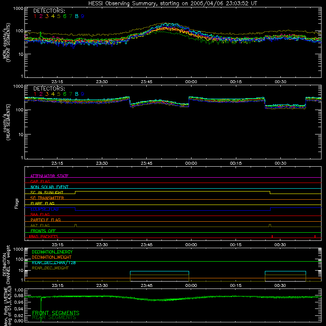Click the DECIMATION_ENERGY legend entry
Screen dimensions: 326x326
(52, 252)
